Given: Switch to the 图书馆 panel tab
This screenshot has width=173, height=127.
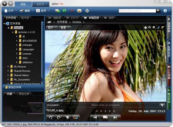Looking at the screenshot, I should (x=25, y=18).
